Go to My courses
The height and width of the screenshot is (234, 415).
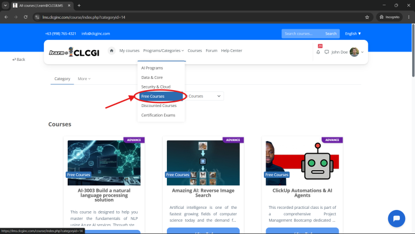tap(129, 51)
